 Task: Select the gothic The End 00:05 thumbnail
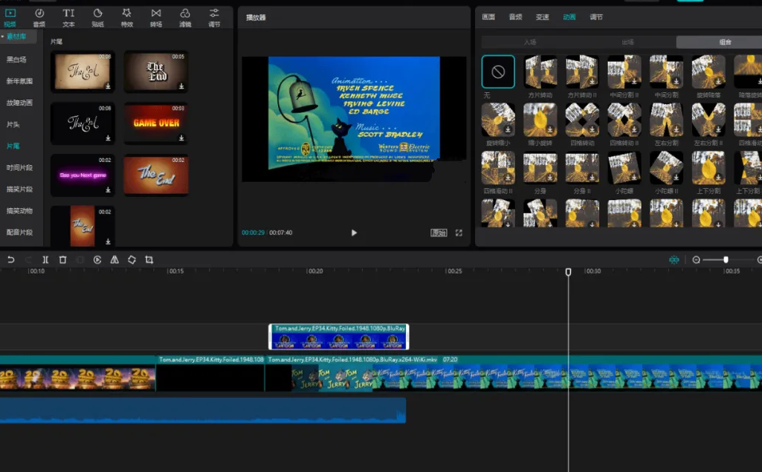[x=156, y=71]
